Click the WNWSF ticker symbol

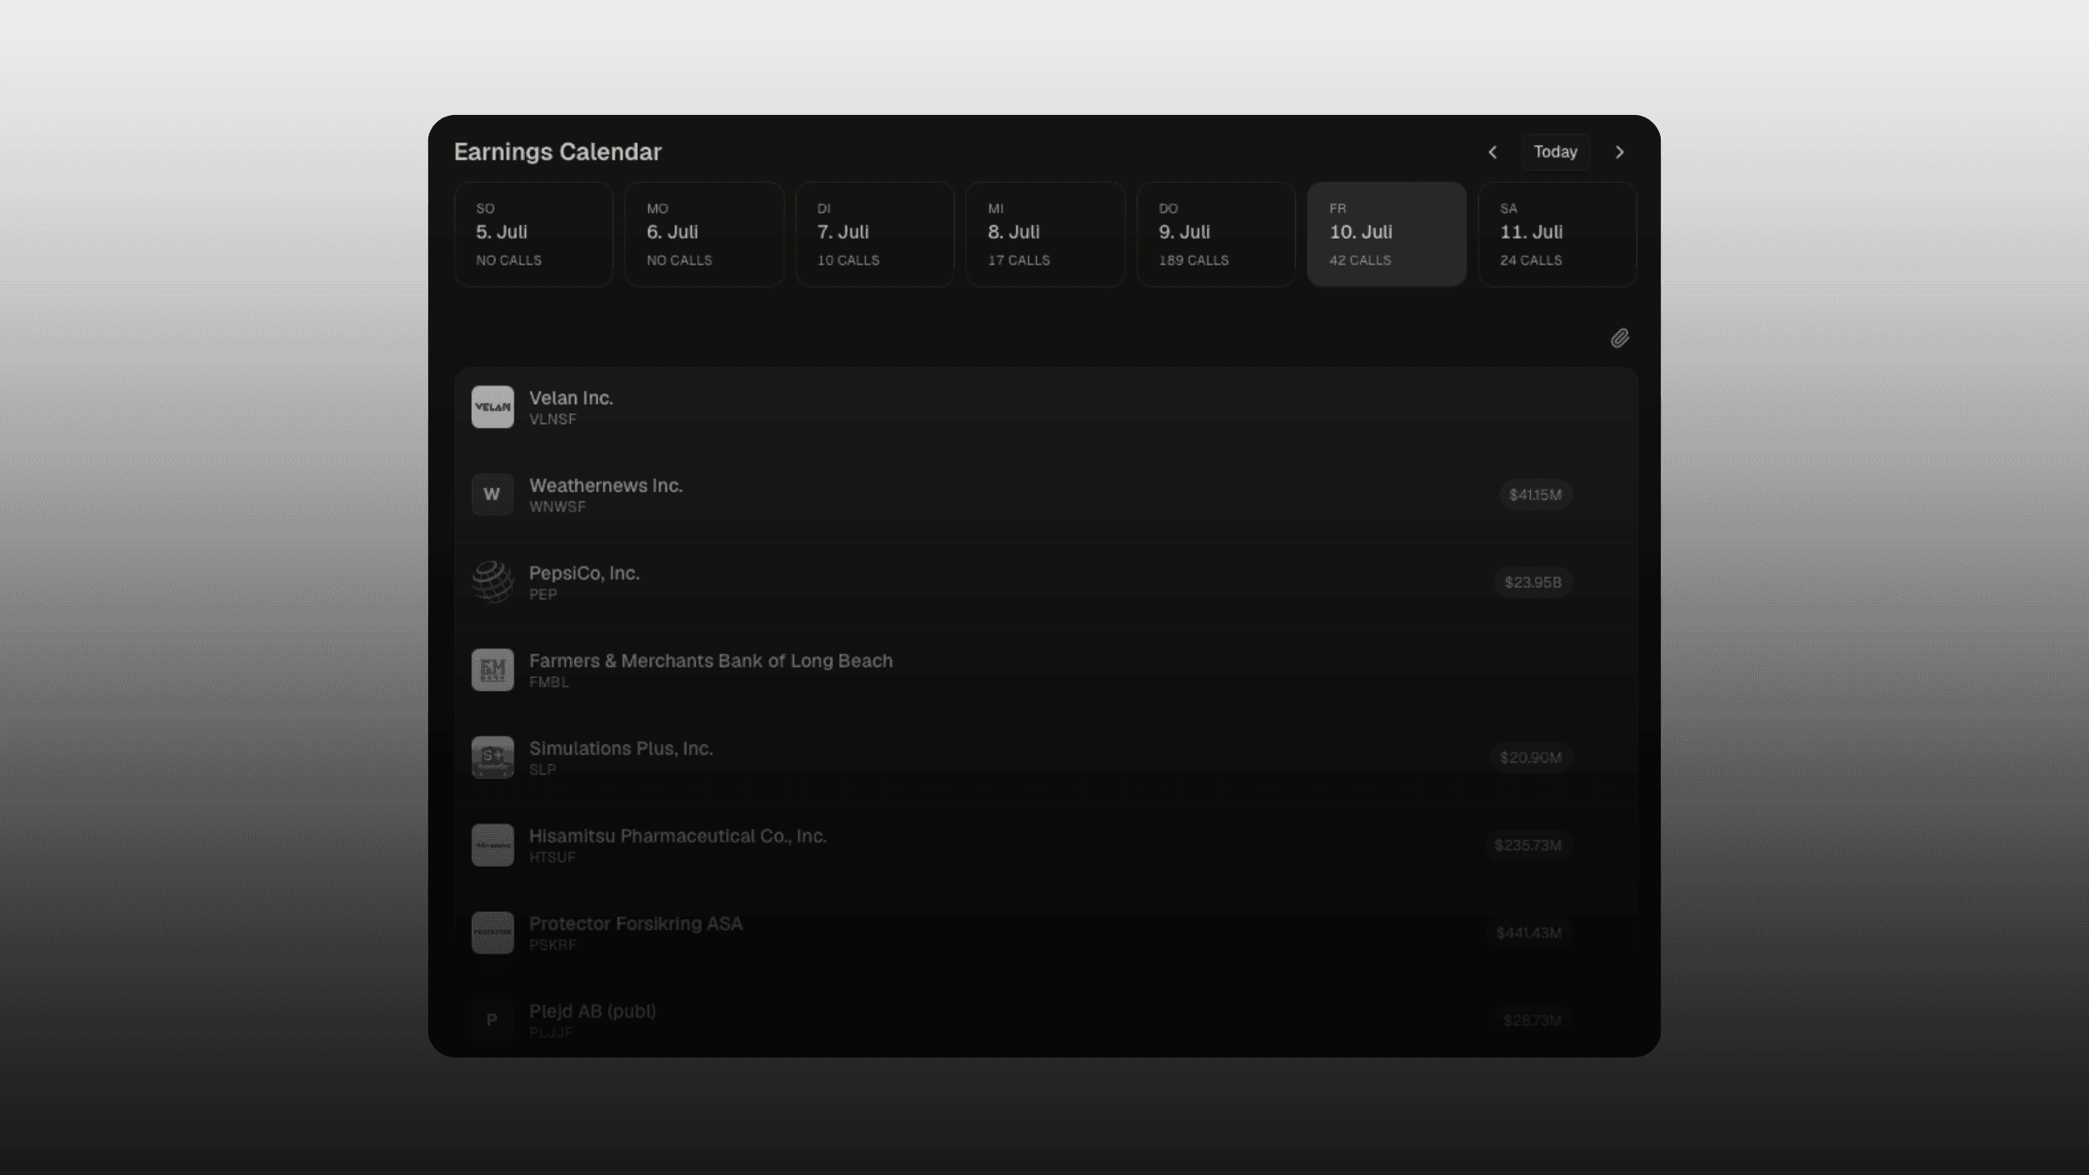point(557,507)
